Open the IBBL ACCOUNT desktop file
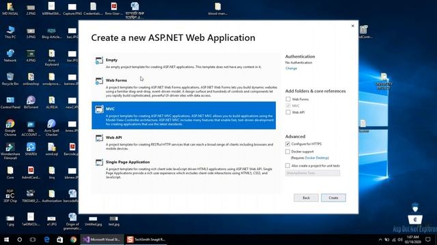 click(31, 127)
